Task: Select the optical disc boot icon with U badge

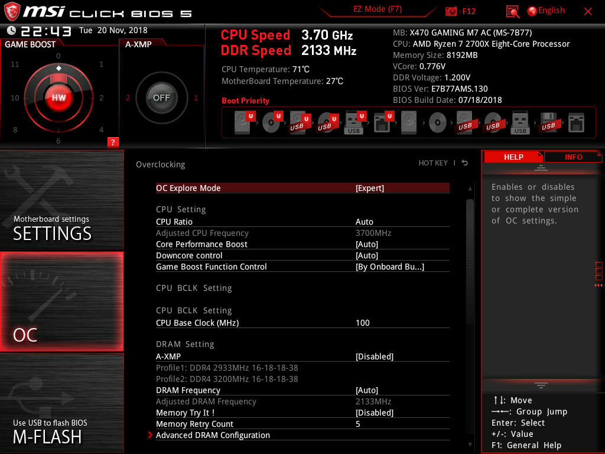Action: (x=272, y=122)
